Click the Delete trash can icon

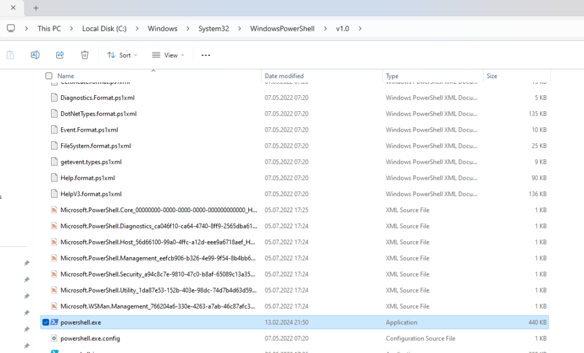[x=84, y=55]
